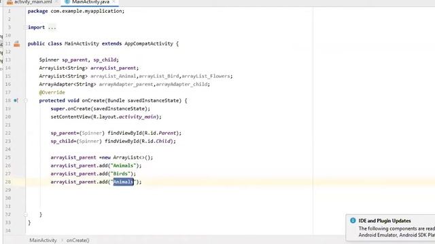Viewport: 435px width, 244px height.
Task: Open MainActivity in the breadcrumb bar
Action: point(43,240)
